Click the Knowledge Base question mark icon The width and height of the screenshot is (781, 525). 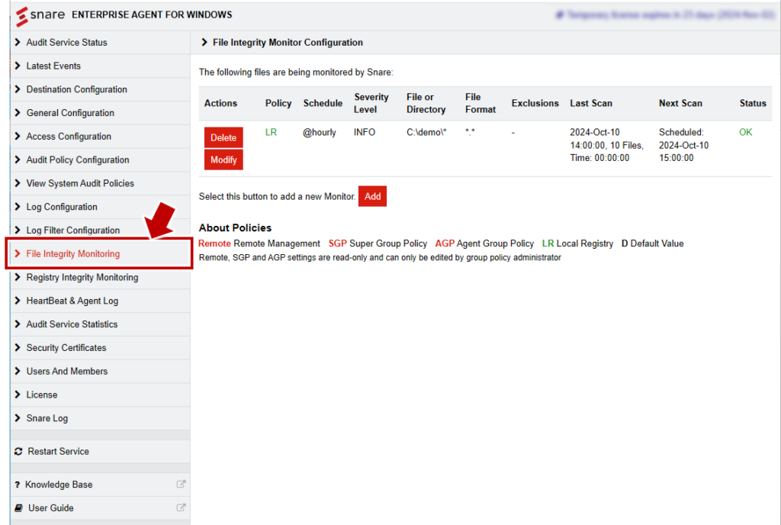[x=18, y=485]
